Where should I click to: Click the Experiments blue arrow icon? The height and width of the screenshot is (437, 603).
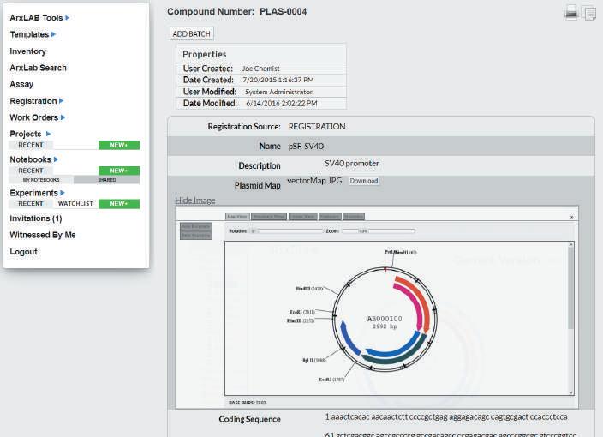coord(63,193)
